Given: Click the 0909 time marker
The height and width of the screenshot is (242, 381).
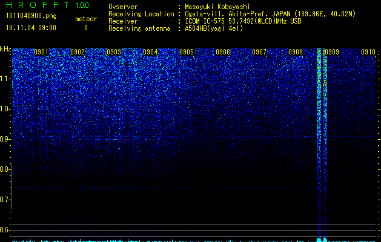Looking at the screenshot, I should [x=332, y=52].
